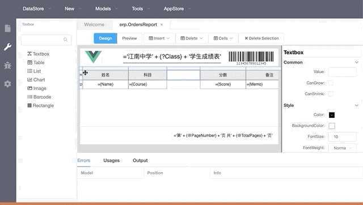Viewport: 363px width, 205px height.
Task: Open the FontWeight dropdown
Action: click(343, 148)
